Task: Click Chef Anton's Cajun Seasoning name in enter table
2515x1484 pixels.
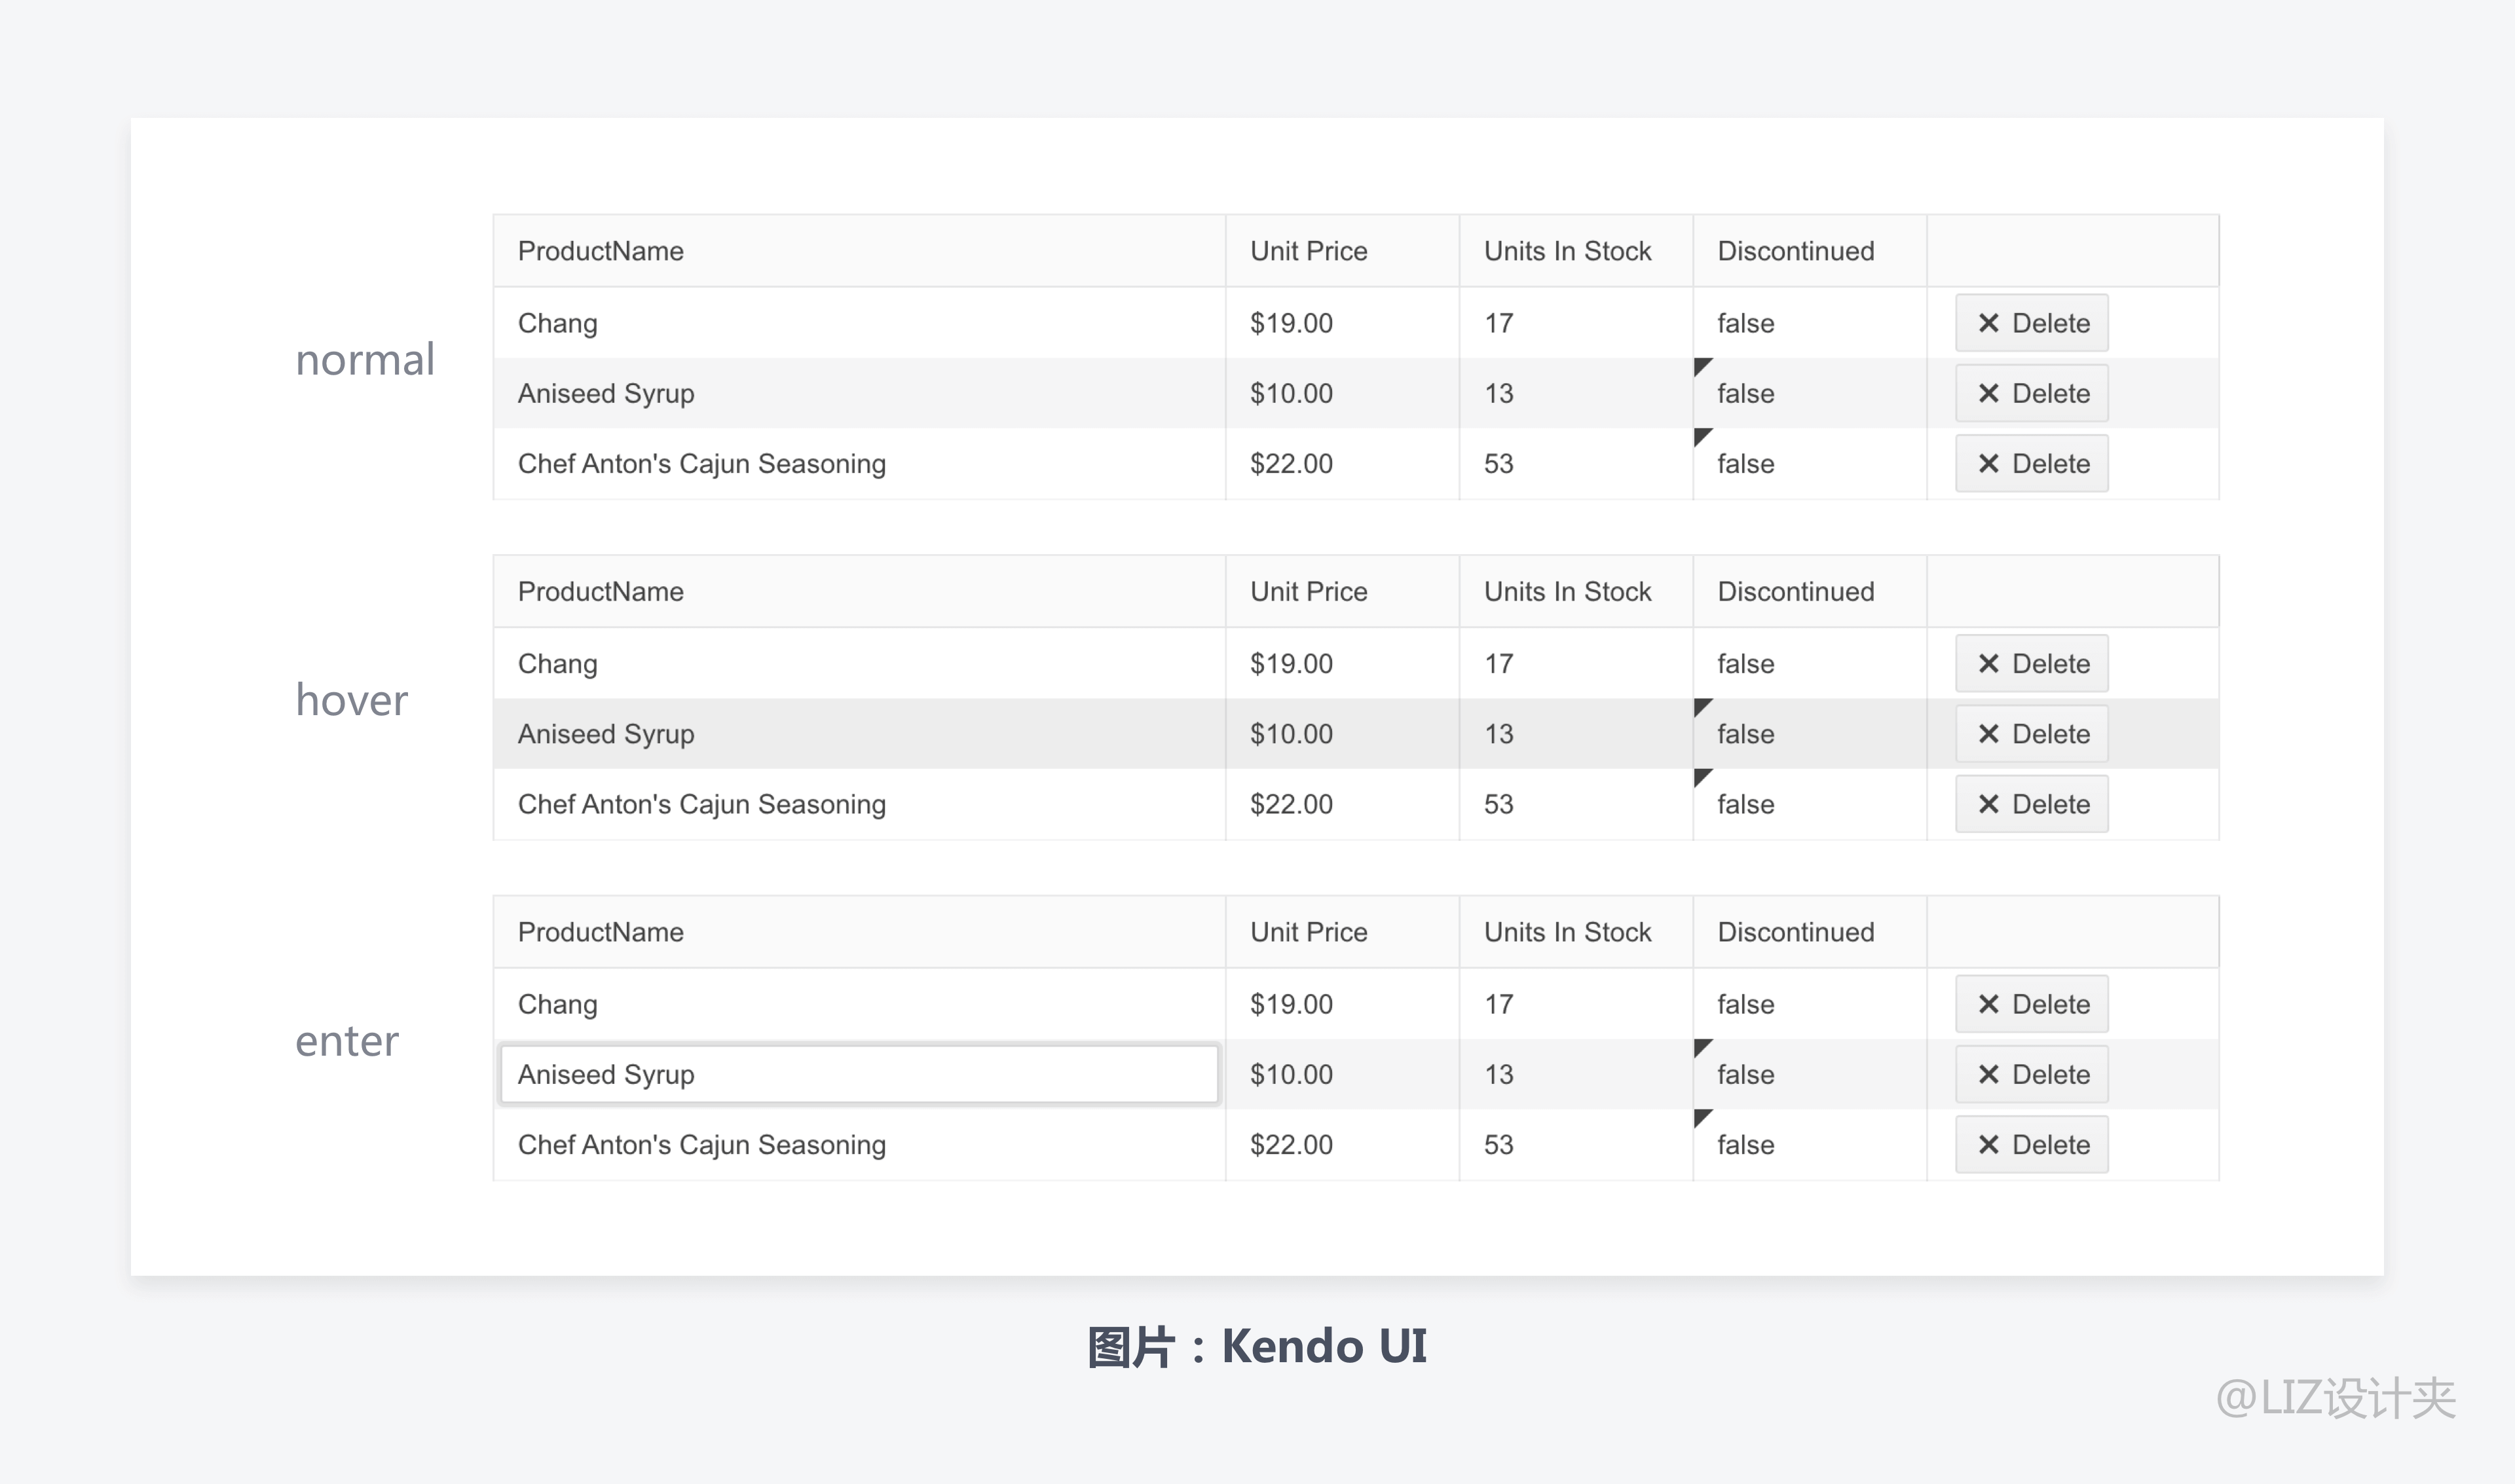Action: click(701, 1145)
